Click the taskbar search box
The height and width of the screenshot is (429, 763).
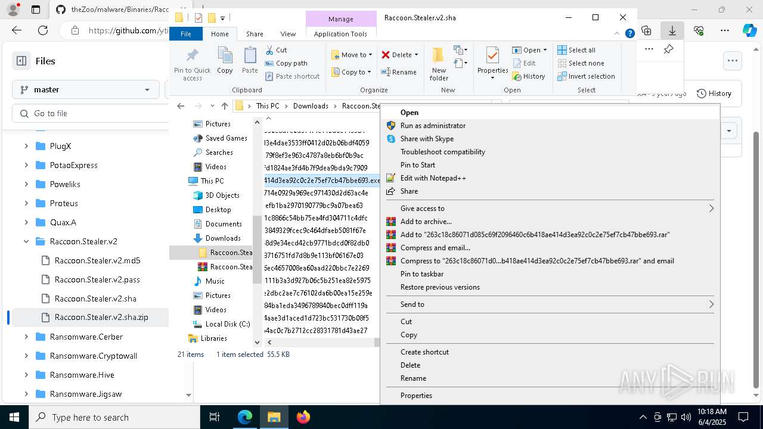[x=114, y=417]
